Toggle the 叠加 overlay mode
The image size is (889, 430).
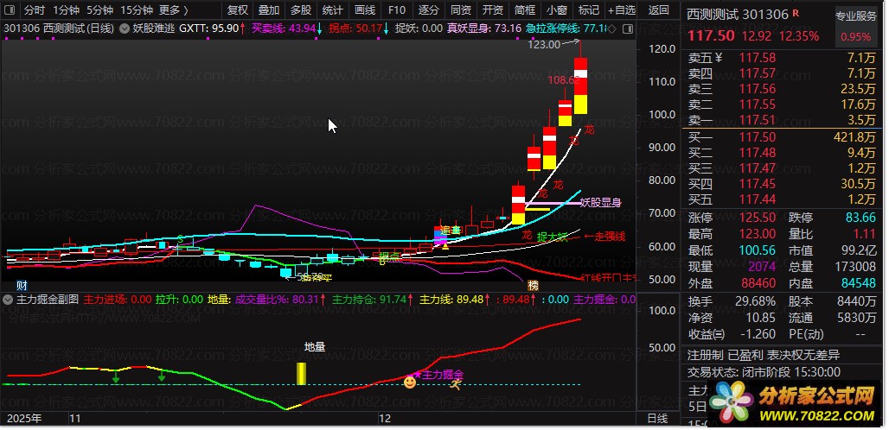click(268, 10)
